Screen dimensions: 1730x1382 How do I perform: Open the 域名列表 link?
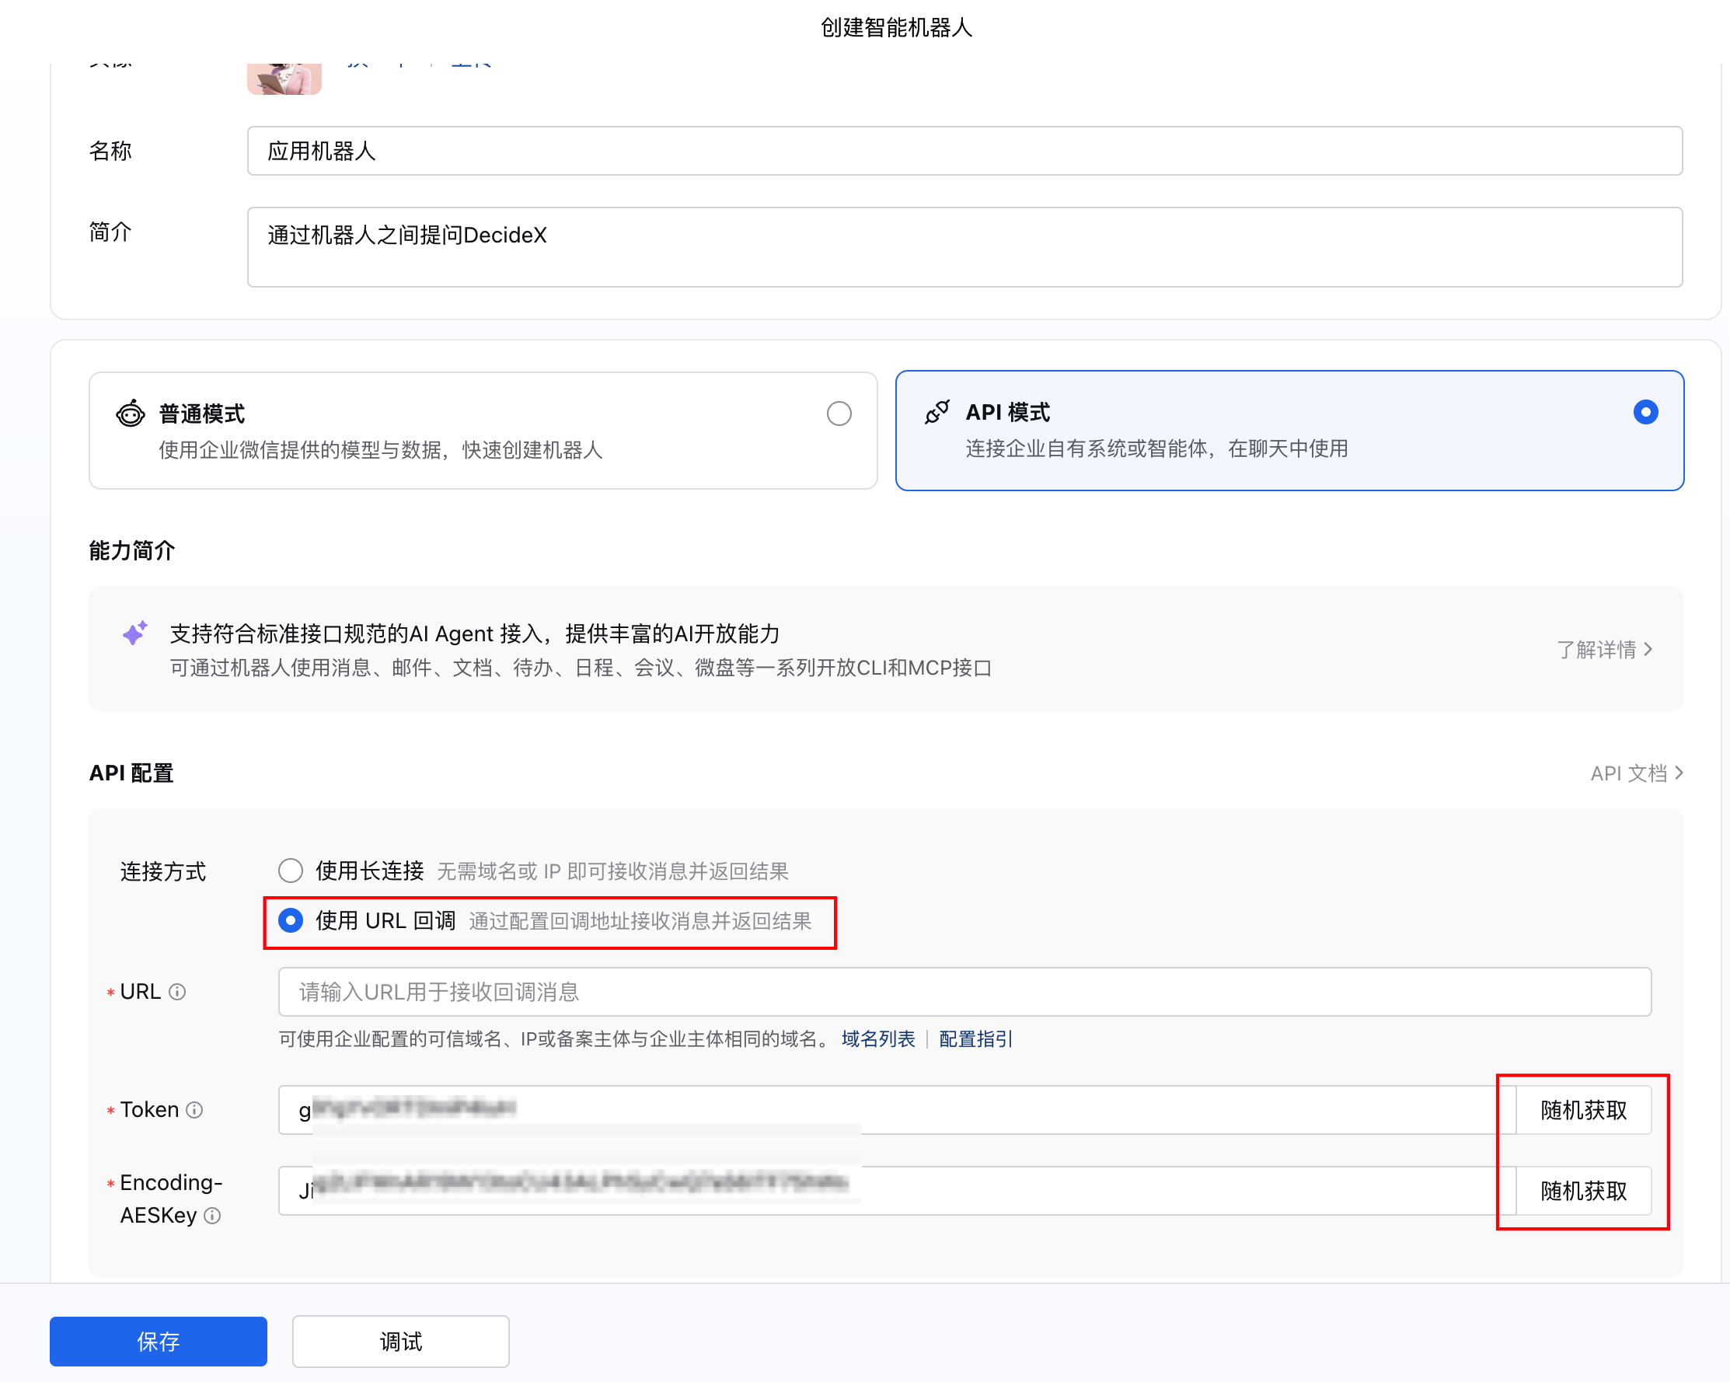[878, 1039]
